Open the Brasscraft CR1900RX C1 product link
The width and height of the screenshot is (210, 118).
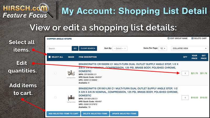coord(129,68)
